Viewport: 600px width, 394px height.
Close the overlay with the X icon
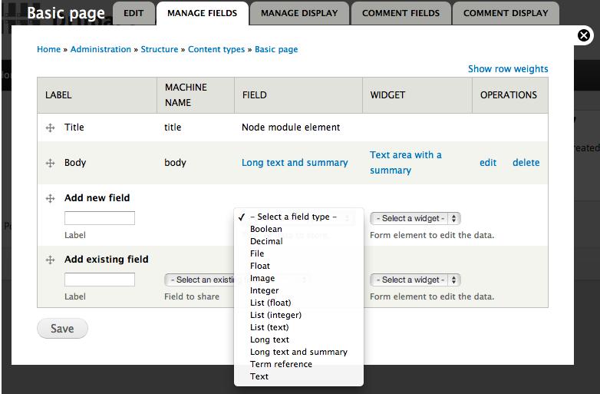pyautogui.click(x=584, y=35)
